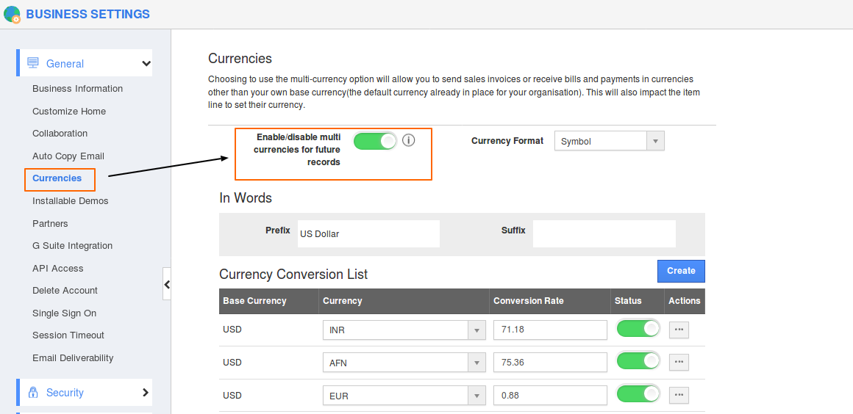Select Currencies in the sidebar
The image size is (853, 414).
(x=57, y=178)
